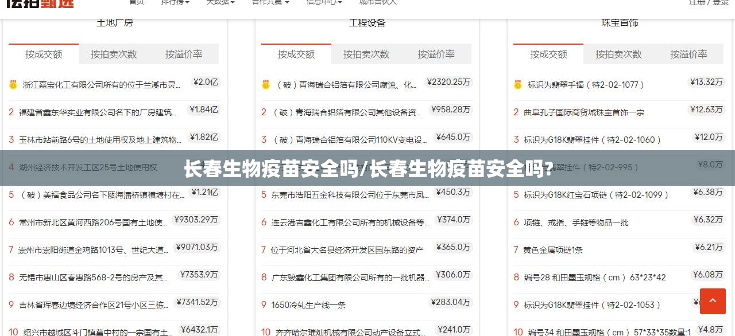The image size is (735, 336).
Task: Click the 珠宝首饰 category heading
Action: 620,23
